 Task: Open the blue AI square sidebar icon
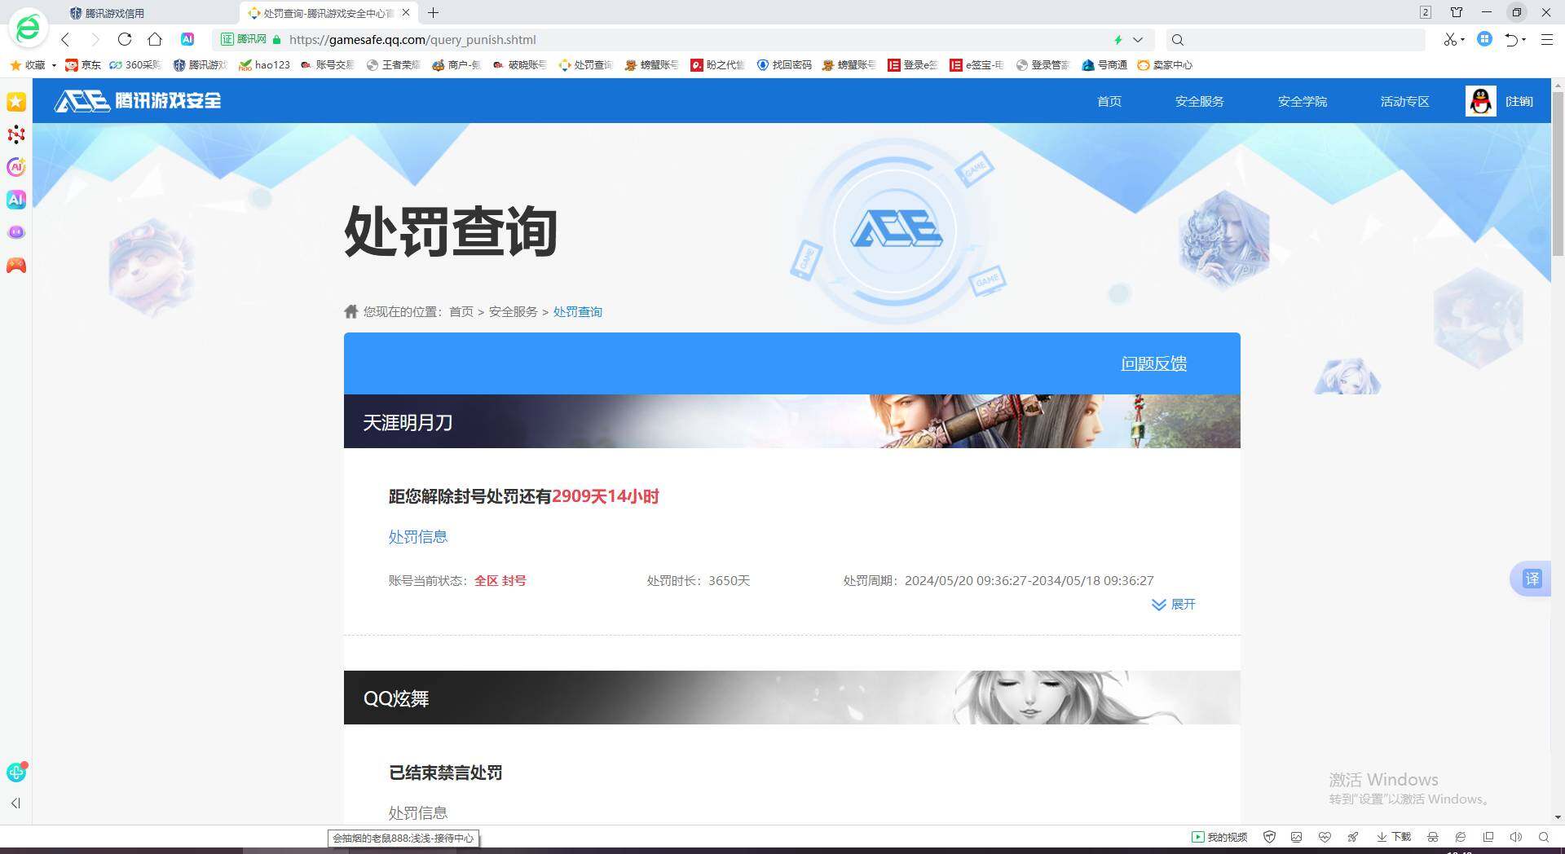tap(16, 200)
